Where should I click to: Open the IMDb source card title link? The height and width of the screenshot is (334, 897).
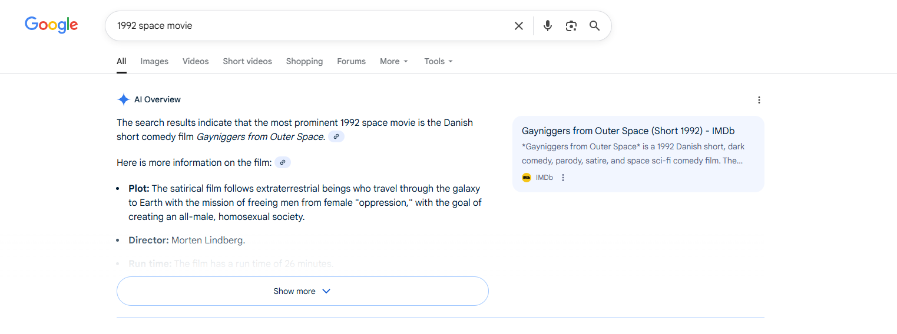[x=628, y=131]
